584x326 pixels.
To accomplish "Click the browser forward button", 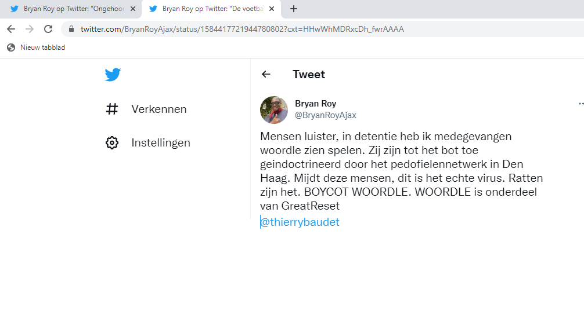I will coord(30,29).
